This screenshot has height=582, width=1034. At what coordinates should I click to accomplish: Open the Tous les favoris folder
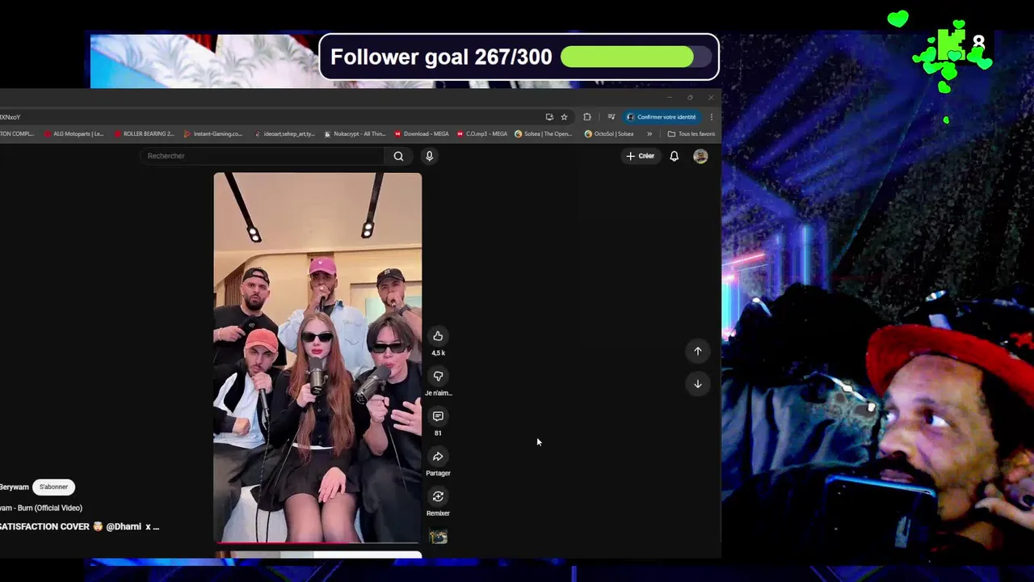click(691, 134)
